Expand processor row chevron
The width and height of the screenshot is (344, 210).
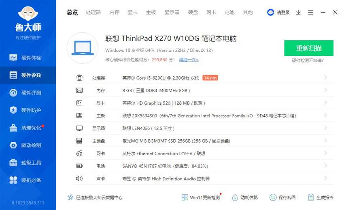[325, 78]
